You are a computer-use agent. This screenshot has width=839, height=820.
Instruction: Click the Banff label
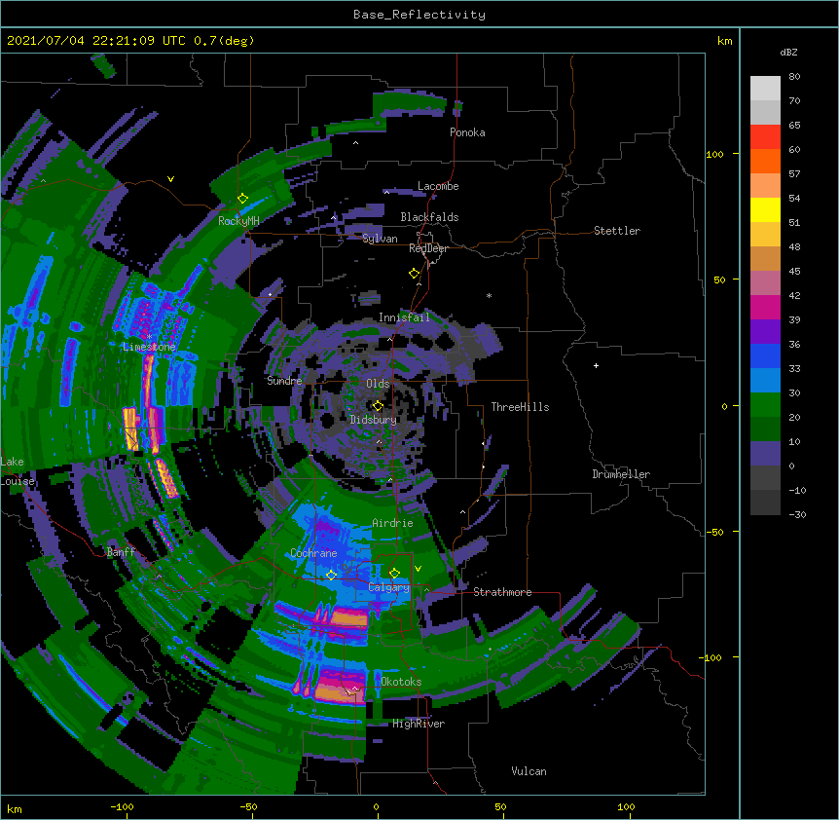(x=121, y=552)
